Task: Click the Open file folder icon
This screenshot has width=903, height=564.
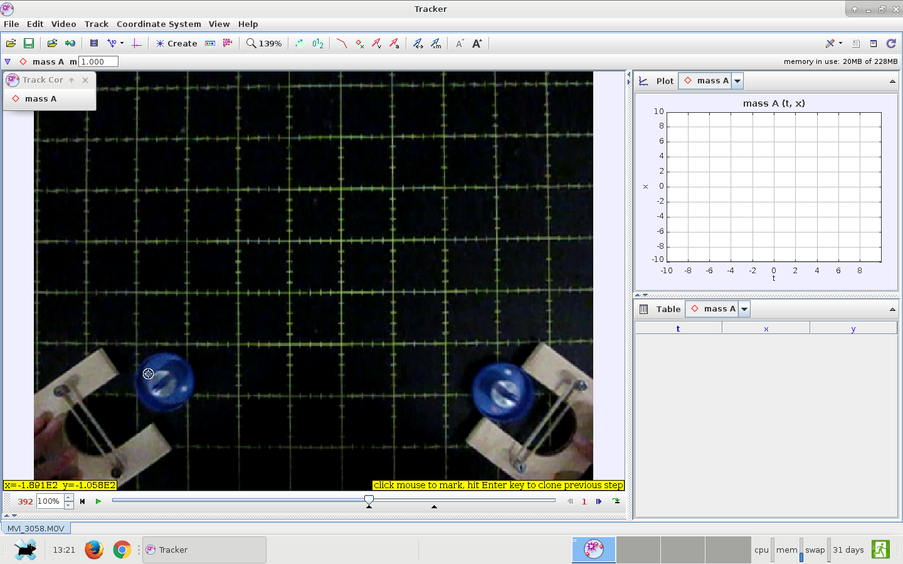Action: 11,43
